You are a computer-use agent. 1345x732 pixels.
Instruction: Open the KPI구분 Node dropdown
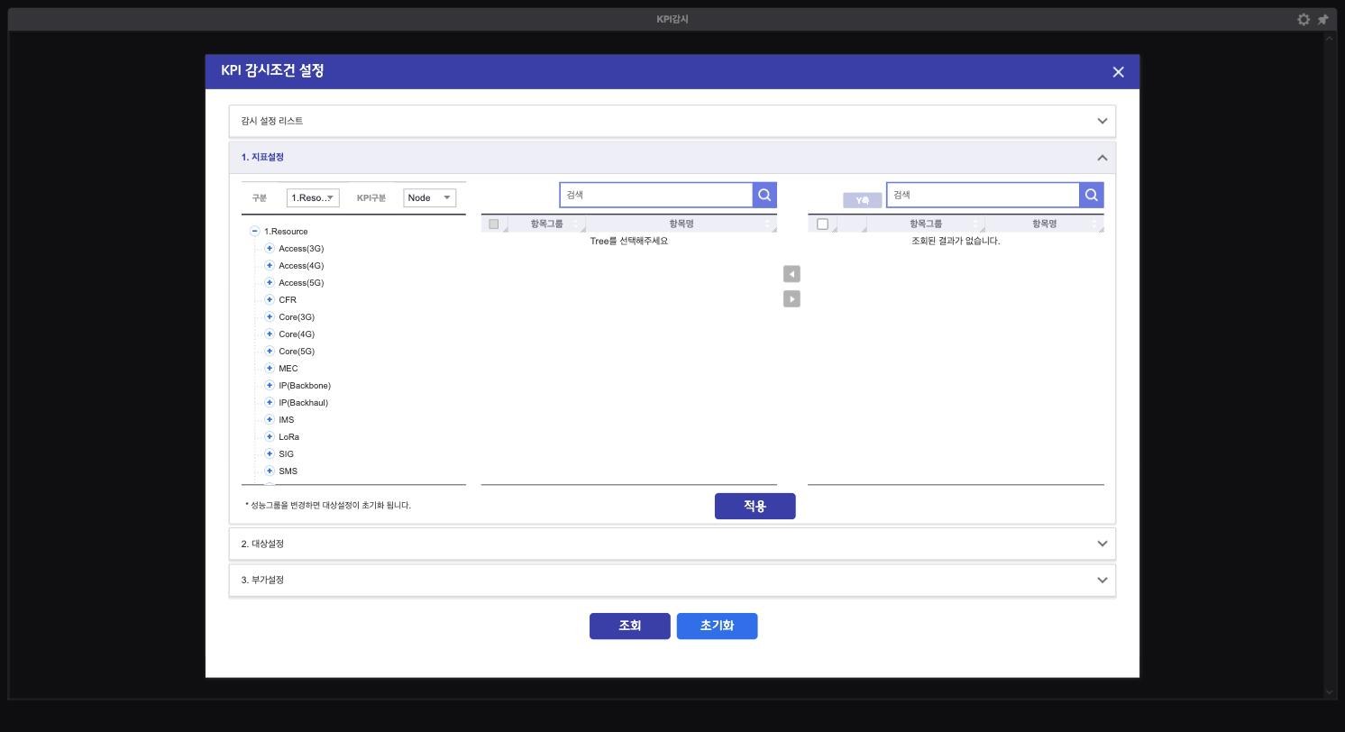pyautogui.click(x=429, y=197)
